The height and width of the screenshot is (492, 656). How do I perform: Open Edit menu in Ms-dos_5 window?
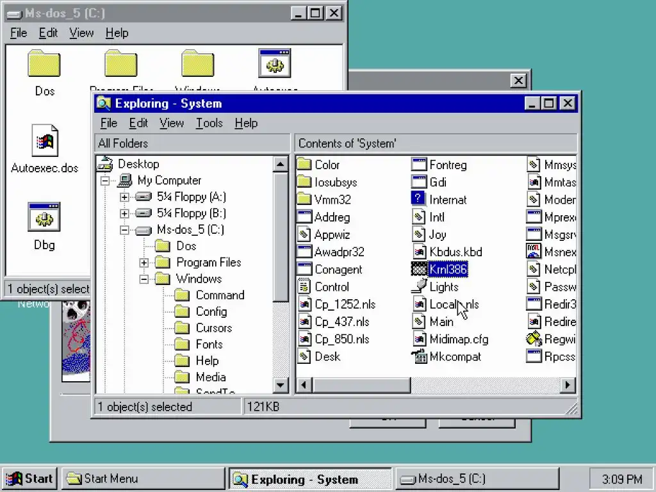pyautogui.click(x=48, y=33)
